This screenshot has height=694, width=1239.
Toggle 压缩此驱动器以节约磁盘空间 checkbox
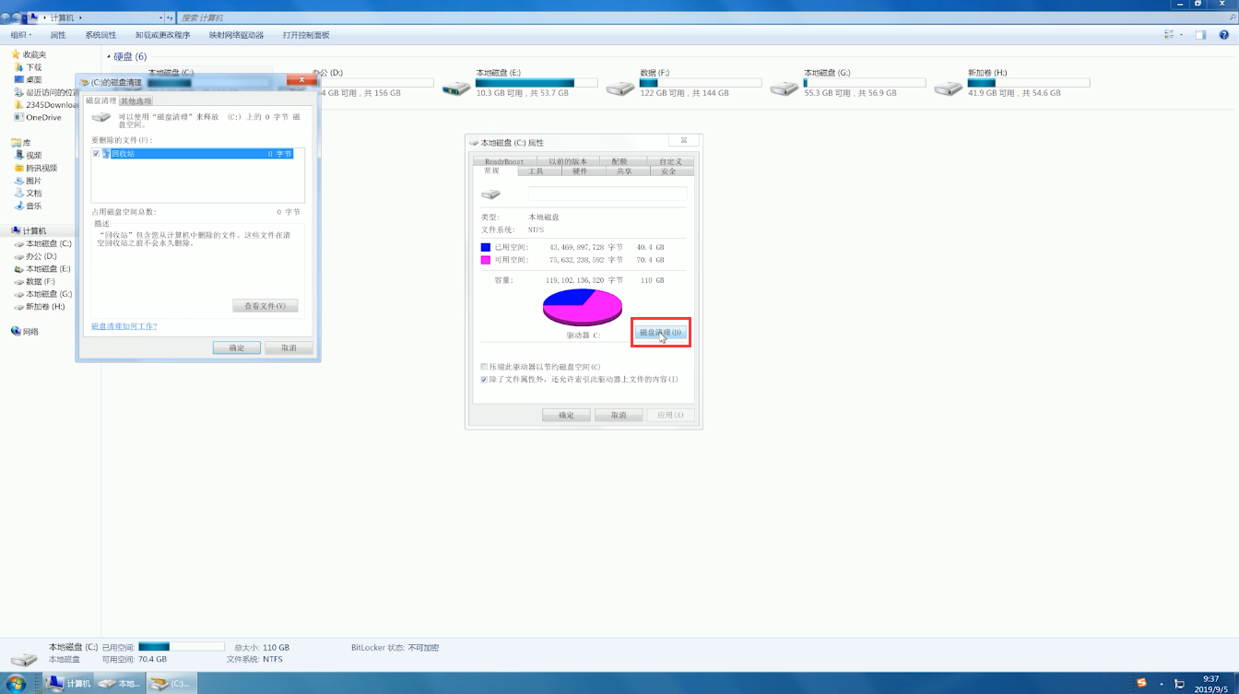[484, 367]
